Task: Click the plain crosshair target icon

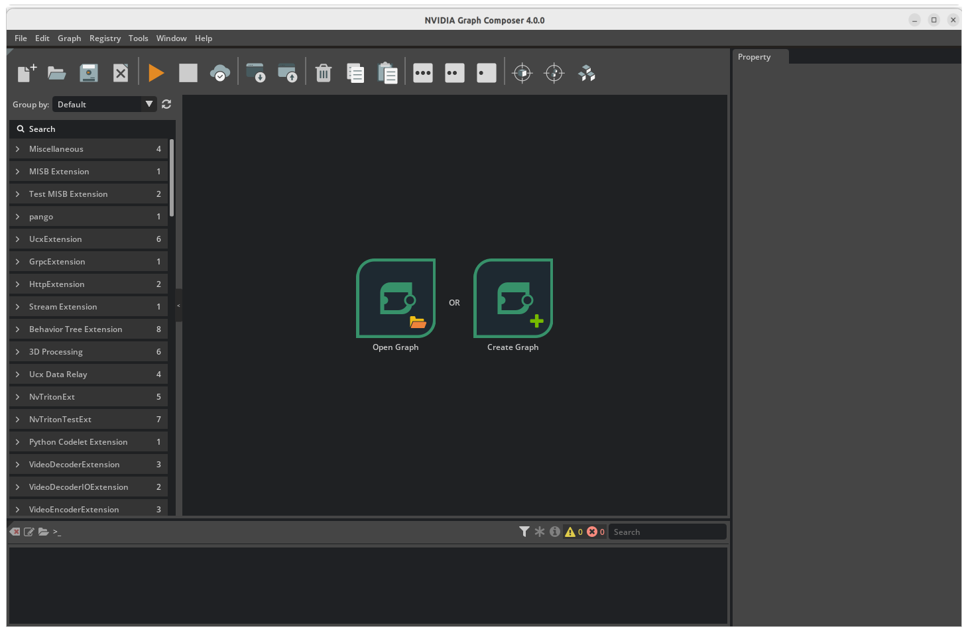Action: 554,73
